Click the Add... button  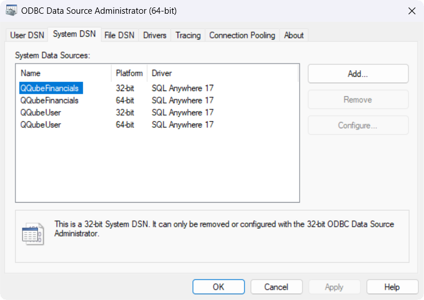tap(358, 74)
